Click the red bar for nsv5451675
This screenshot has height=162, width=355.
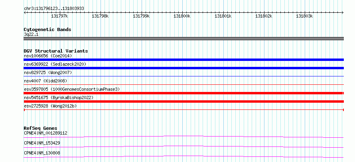[x=183, y=101]
